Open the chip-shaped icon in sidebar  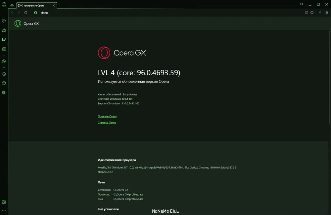tap(4, 49)
